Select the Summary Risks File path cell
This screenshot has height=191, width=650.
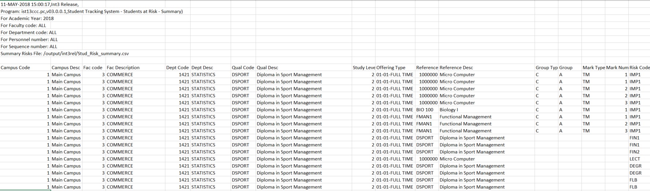[64, 54]
